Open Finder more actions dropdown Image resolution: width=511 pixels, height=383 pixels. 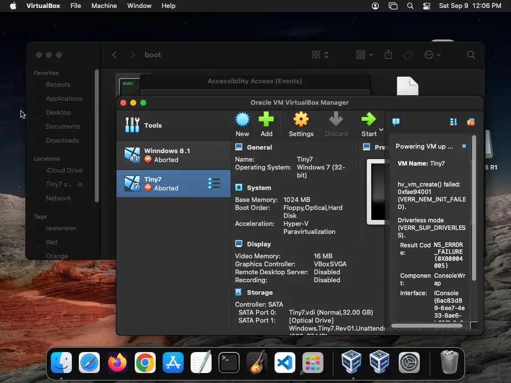pos(433,55)
